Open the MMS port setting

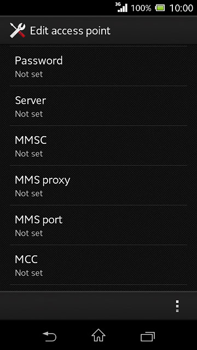[99, 225]
